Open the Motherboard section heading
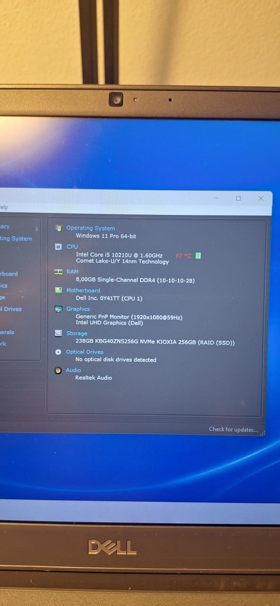This screenshot has height=606, width=280. pos(83,290)
